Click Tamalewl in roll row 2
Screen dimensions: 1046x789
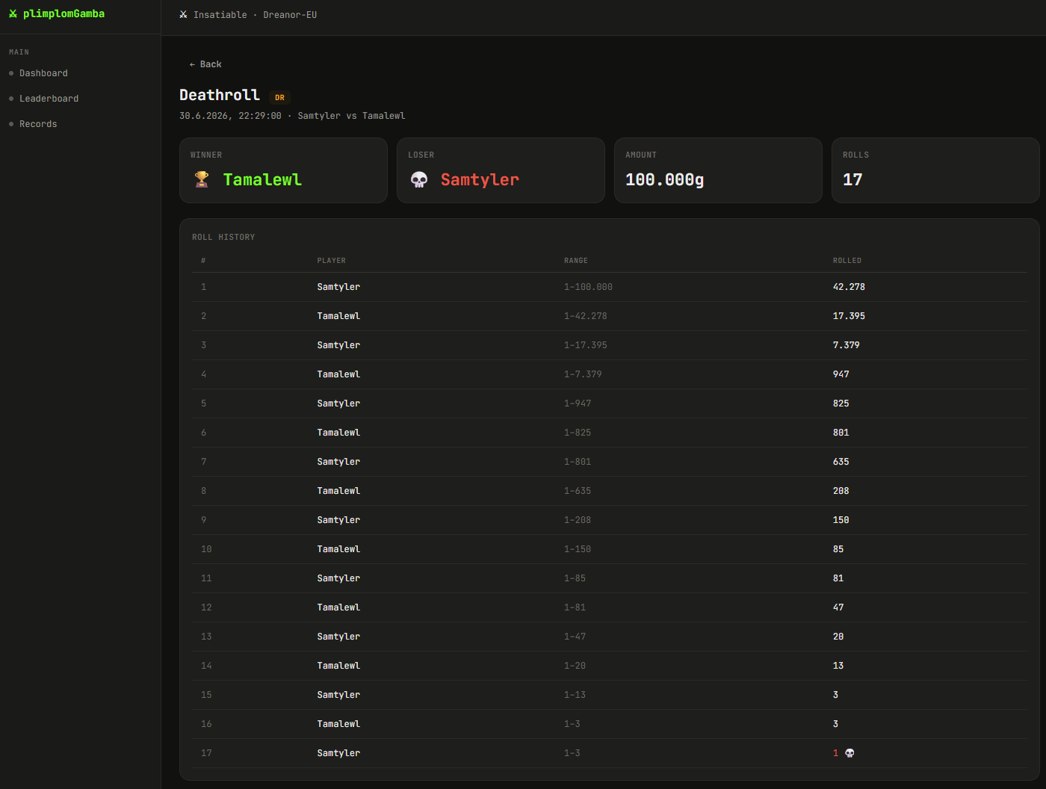click(338, 316)
